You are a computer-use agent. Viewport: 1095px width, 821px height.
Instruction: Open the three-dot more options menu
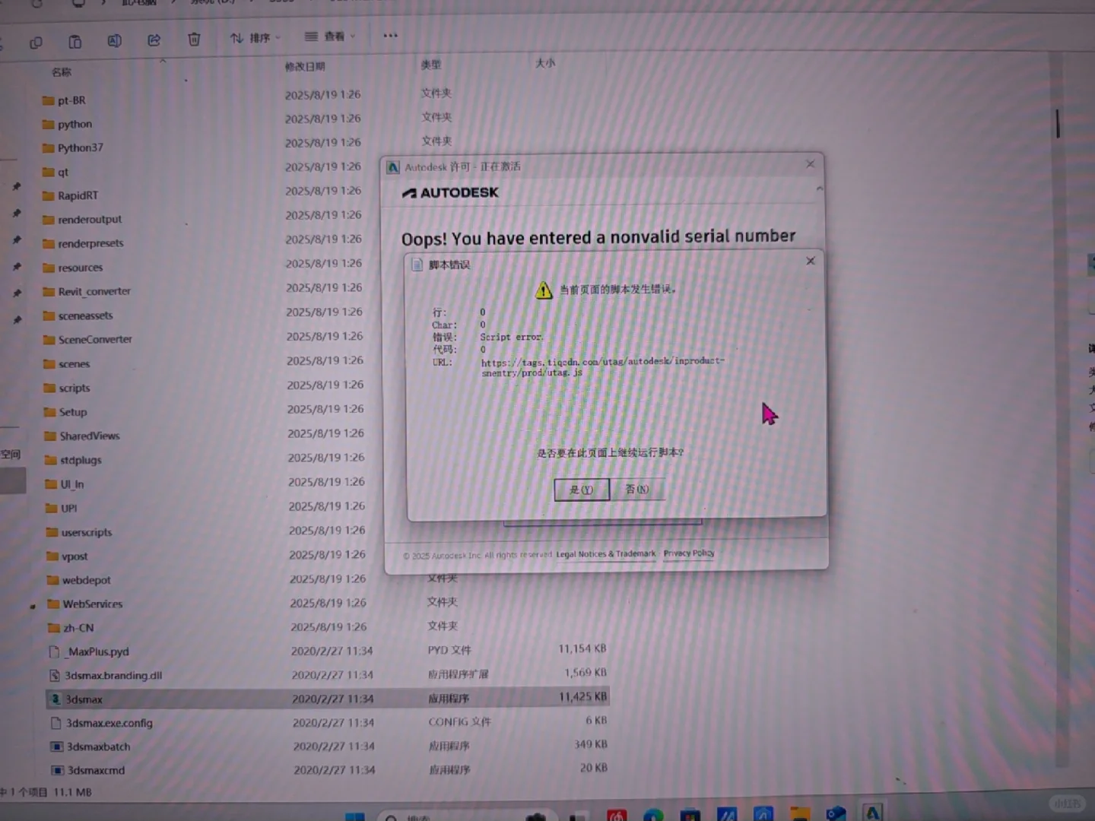390,35
